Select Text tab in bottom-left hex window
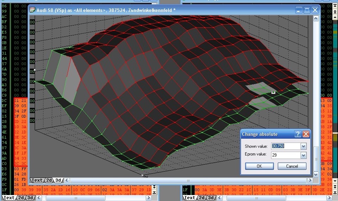The width and height of the screenshot is (338, 201). click(9, 198)
